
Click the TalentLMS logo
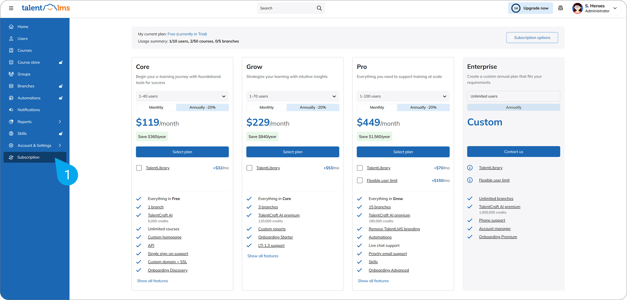[x=46, y=8]
